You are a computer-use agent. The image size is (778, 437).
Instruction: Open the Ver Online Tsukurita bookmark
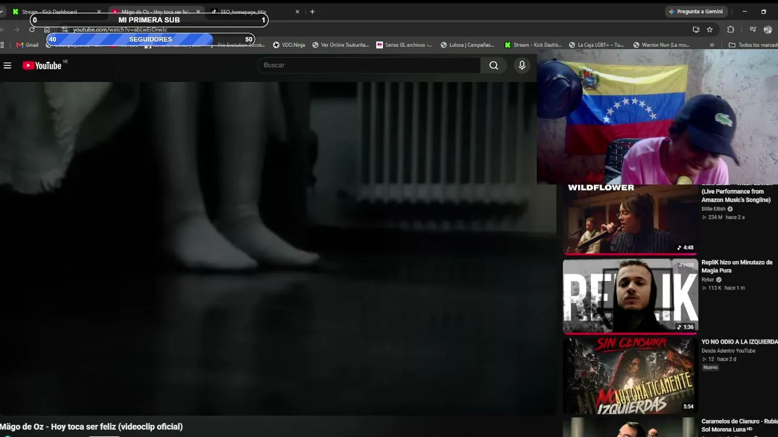340,45
